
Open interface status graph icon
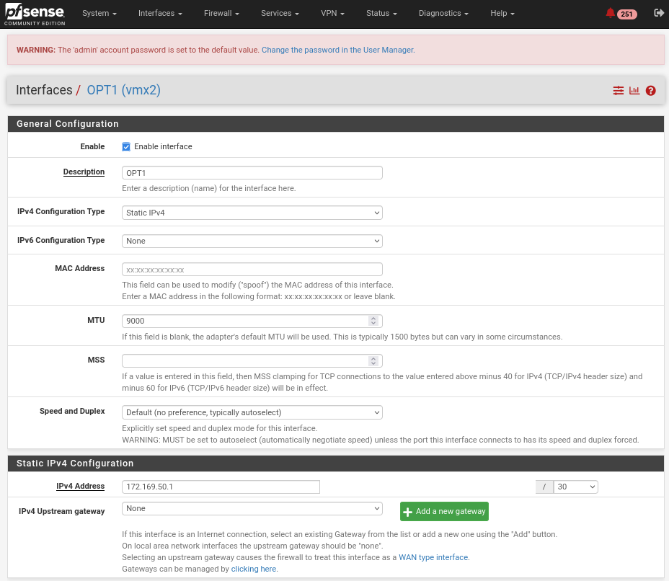point(634,90)
